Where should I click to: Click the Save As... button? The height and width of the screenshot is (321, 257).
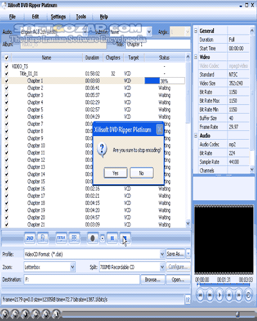click(175, 254)
